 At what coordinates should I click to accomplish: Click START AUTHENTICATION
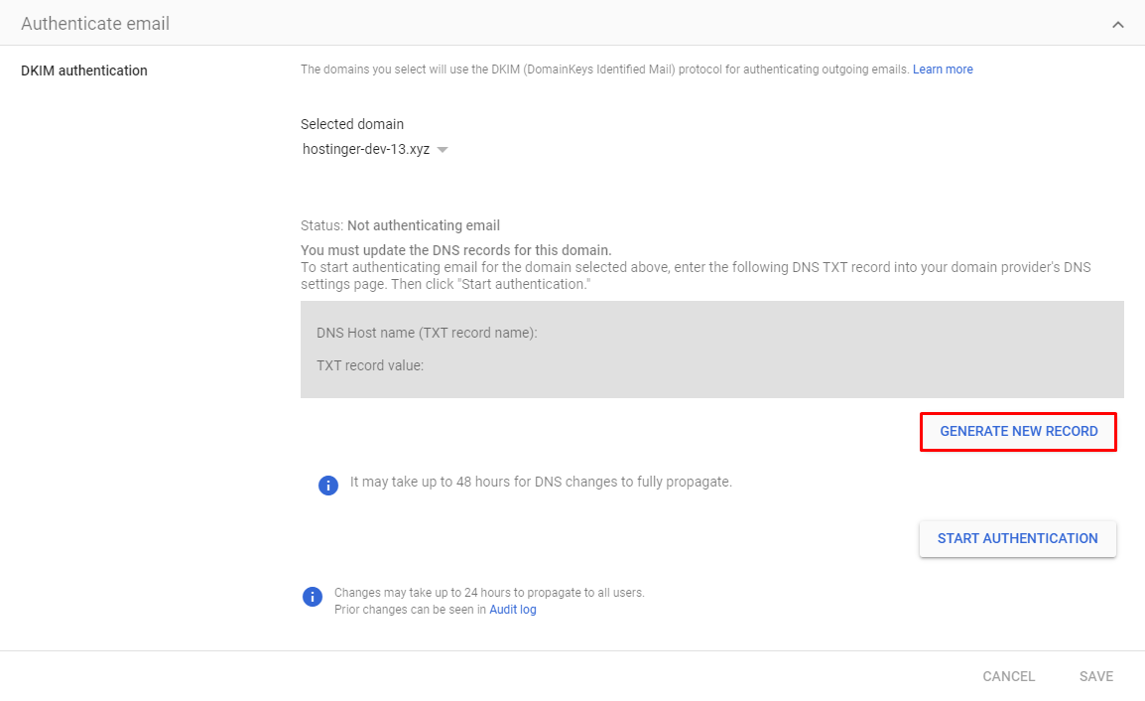[1017, 538]
